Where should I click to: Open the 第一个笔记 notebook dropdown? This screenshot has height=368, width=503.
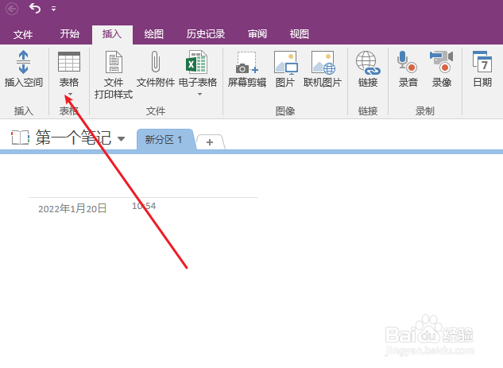pos(121,139)
